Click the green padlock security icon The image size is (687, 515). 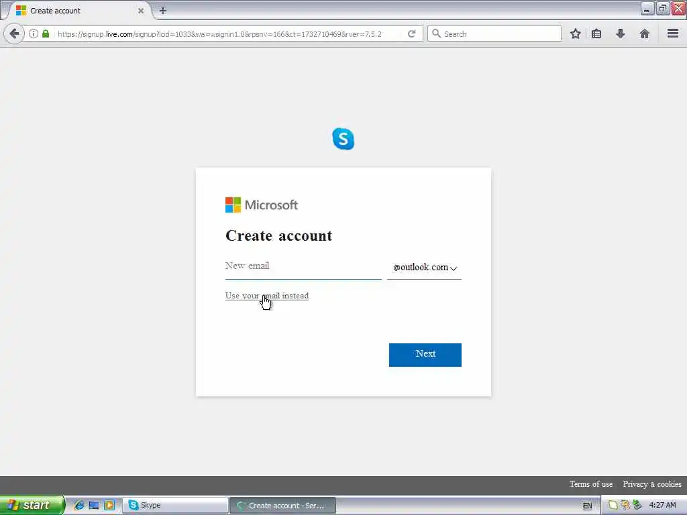46,34
